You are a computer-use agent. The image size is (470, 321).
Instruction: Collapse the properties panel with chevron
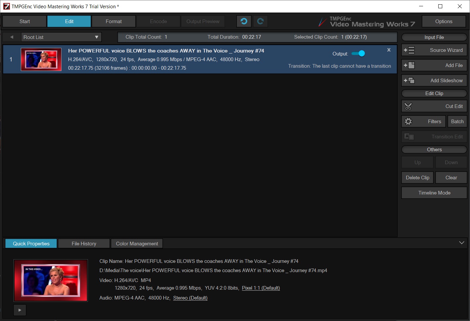click(461, 243)
